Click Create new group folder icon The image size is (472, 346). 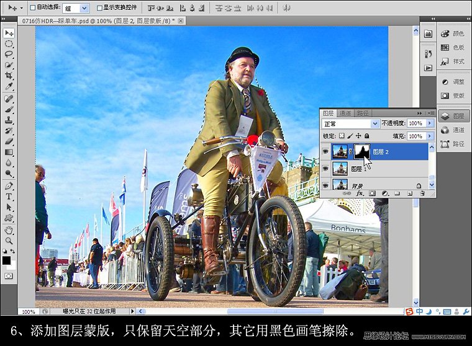tap(397, 193)
